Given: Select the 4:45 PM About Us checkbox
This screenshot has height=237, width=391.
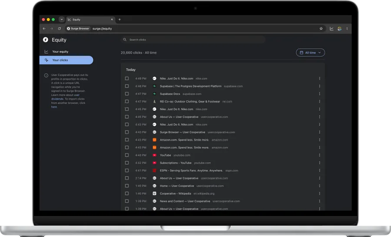Looking at the screenshot, I should tap(127, 117).
